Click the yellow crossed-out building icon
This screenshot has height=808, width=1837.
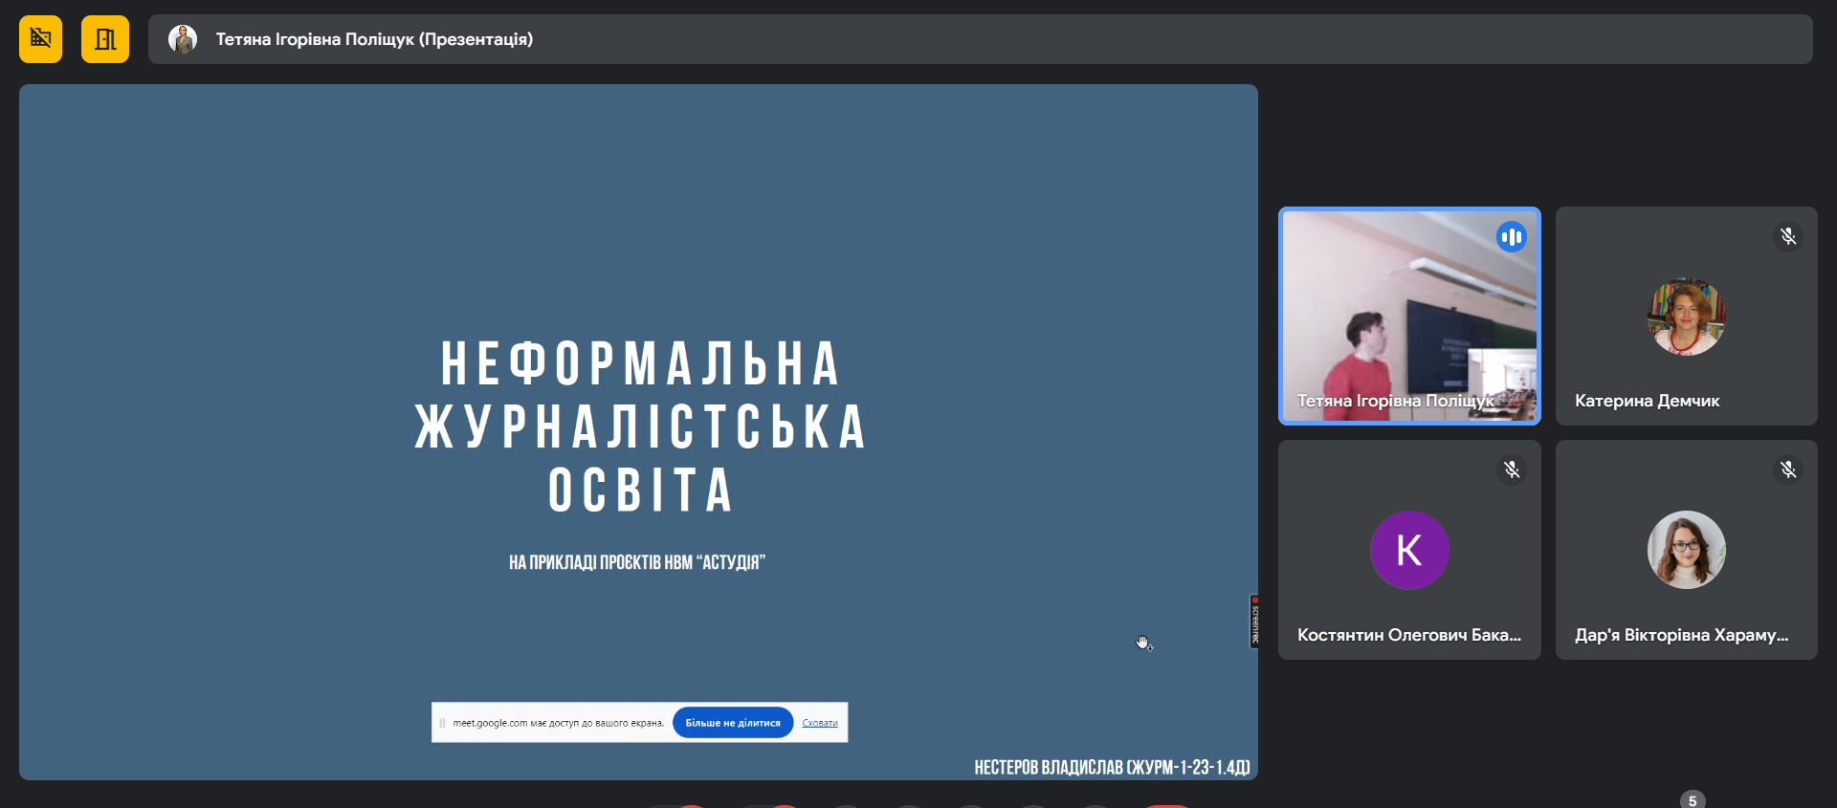(40, 39)
